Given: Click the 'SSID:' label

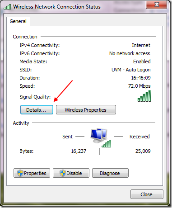Looking at the screenshot, I should pyautogui.click(x=26, y=70).
